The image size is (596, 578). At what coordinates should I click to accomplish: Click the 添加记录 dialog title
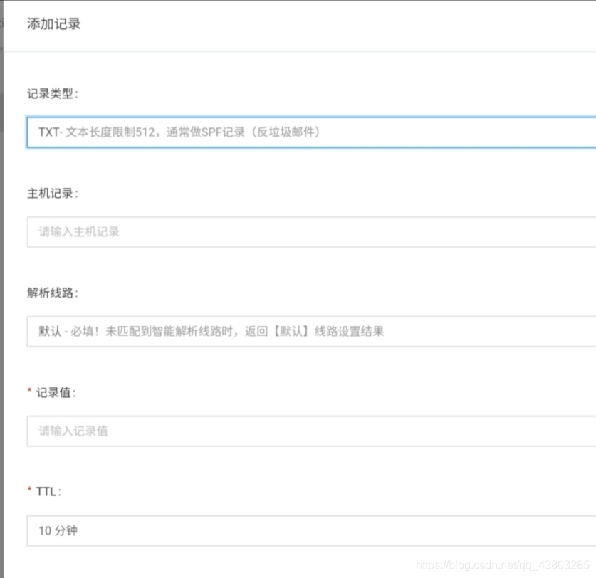point(53,23)
